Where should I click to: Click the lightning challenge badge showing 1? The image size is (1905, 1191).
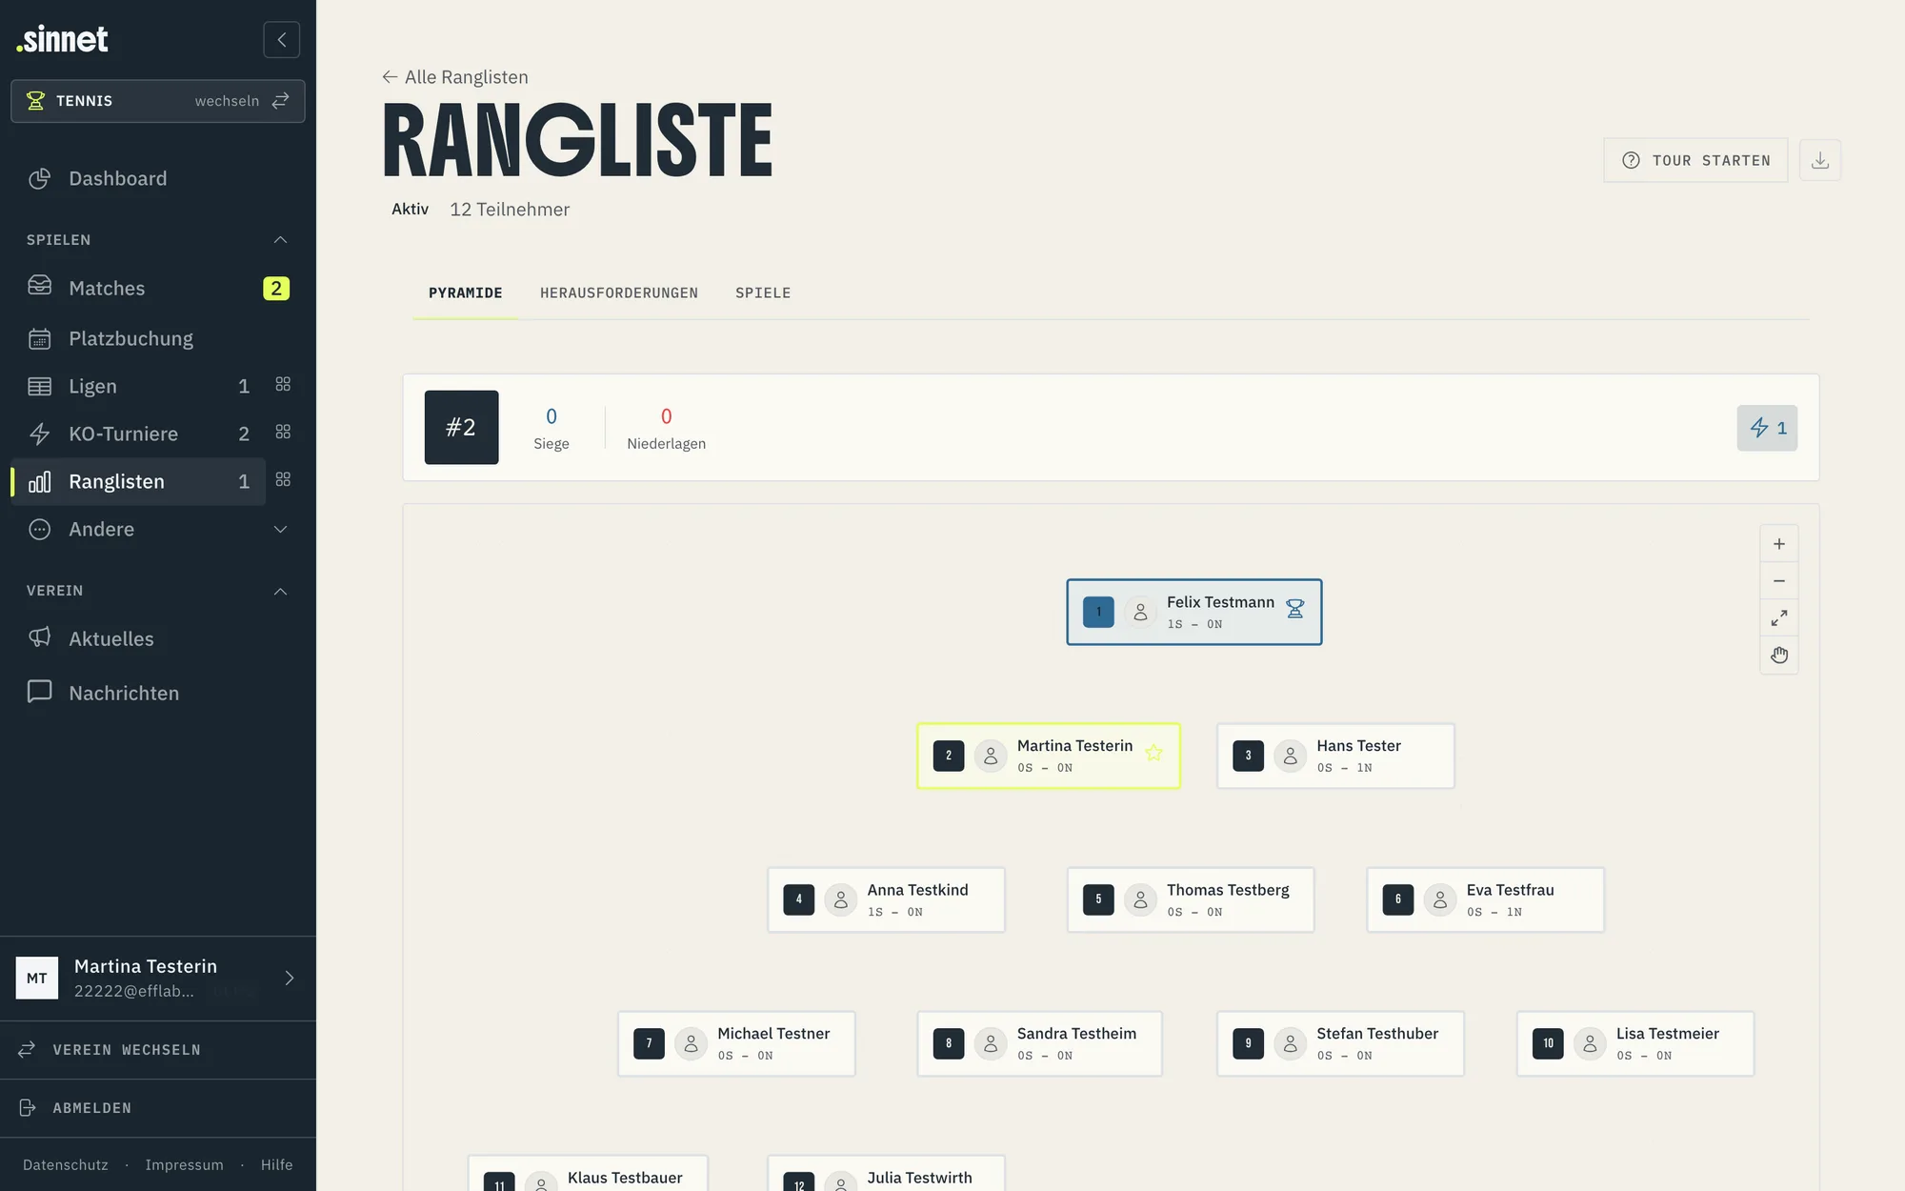tap(1767, 428)
